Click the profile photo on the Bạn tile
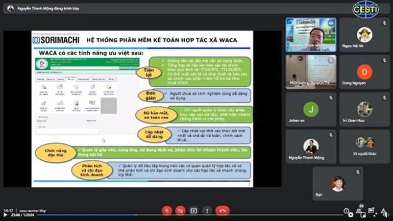The height and width of the screenshot is (221, 393). click(338, 184)
